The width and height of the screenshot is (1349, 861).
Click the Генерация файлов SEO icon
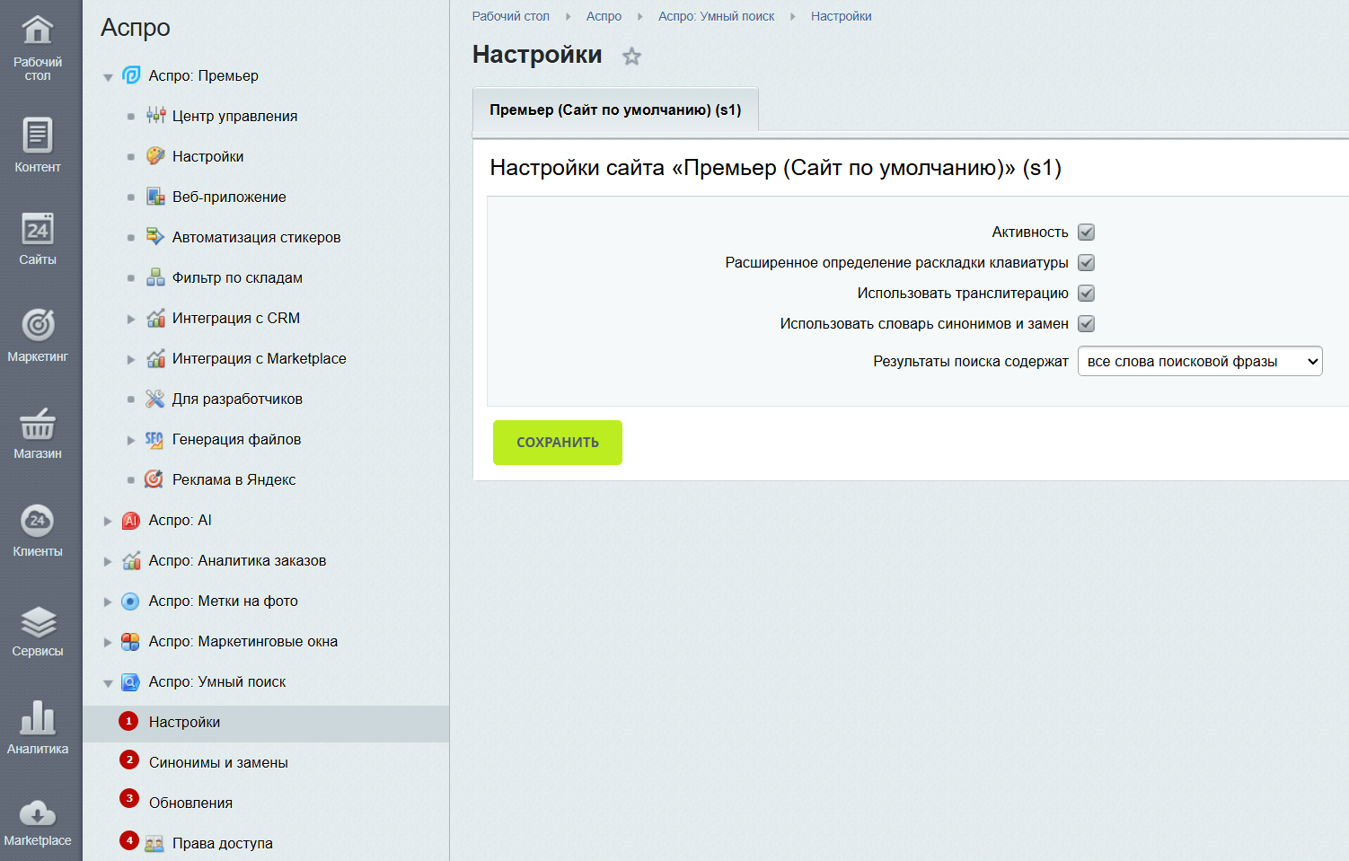[155, 439]
